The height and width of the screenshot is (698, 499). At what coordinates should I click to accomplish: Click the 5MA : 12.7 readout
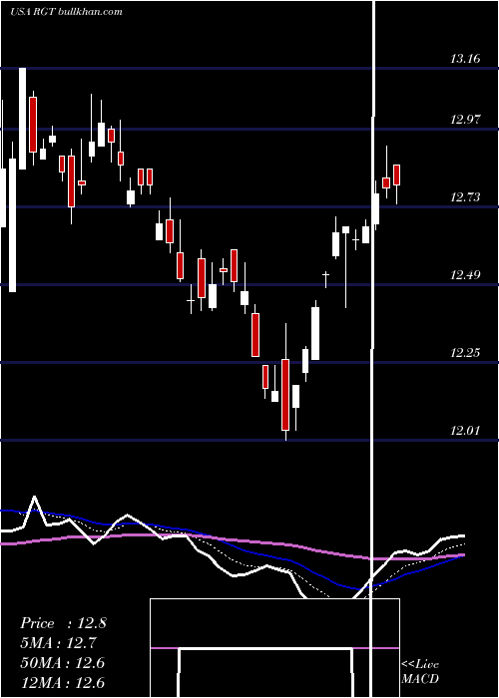pyautogui.click(x=58, y=643)
